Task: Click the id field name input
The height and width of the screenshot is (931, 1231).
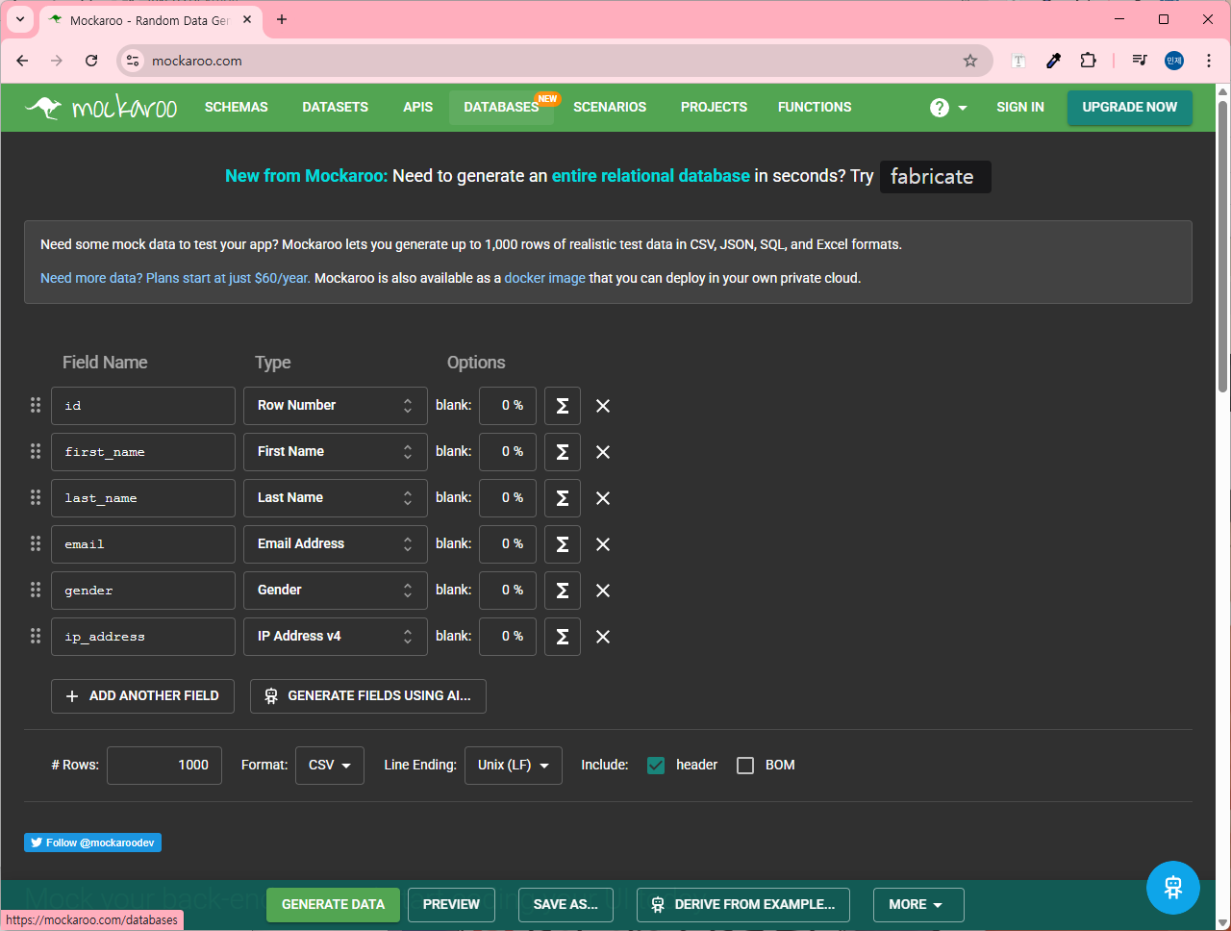Action: 143,406
